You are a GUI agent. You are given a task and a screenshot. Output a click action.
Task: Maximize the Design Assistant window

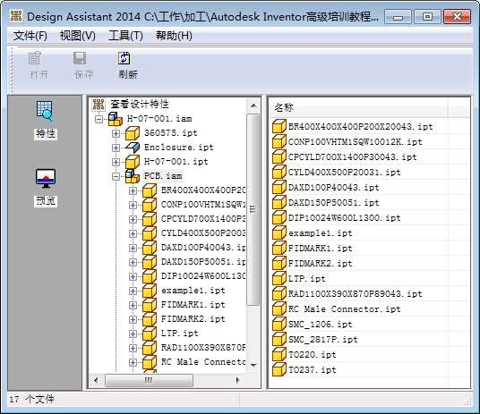tap(427, 17)
